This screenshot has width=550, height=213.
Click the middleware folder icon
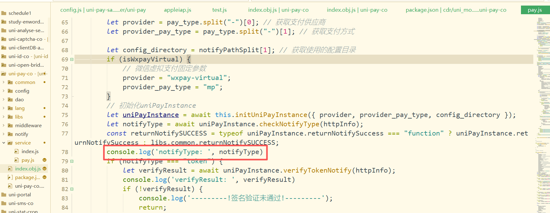click(10, 126)
